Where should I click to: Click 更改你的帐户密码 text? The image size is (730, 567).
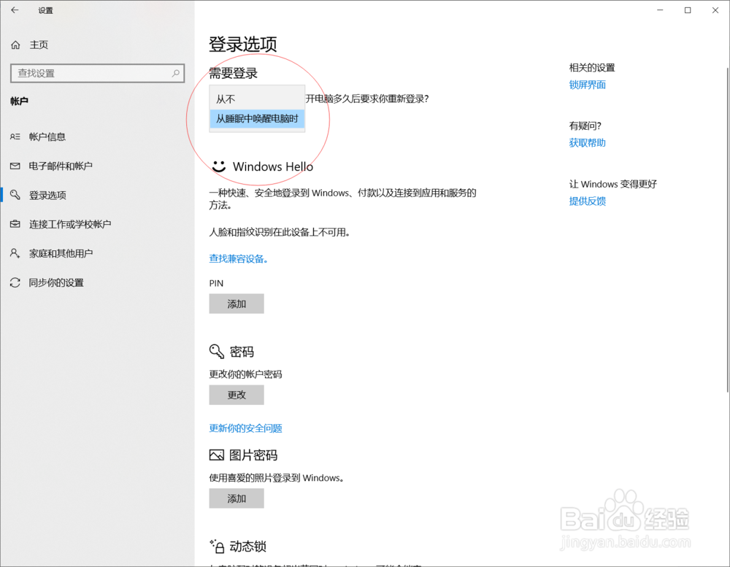(245, 374)
